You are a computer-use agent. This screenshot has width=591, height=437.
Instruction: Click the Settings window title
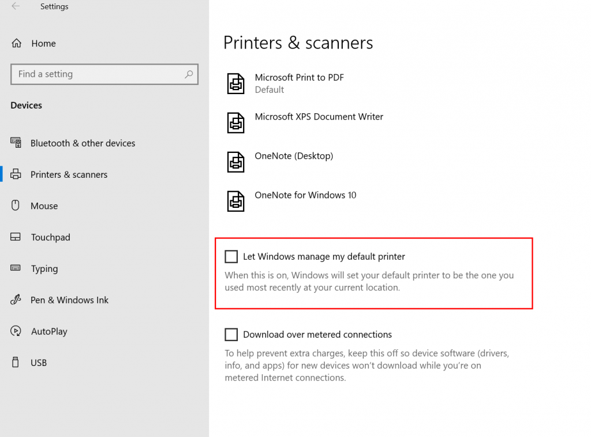[54, 6]
